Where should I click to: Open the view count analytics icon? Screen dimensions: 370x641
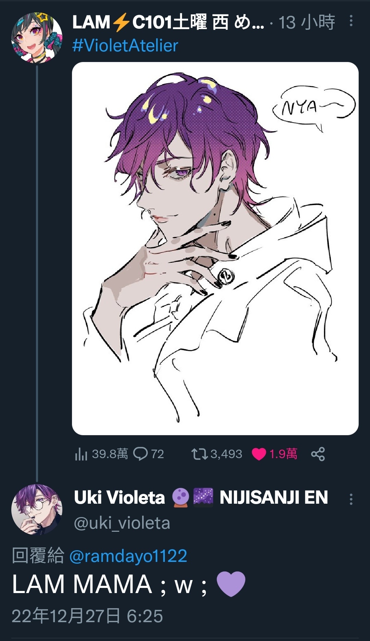tap(81, 454)
